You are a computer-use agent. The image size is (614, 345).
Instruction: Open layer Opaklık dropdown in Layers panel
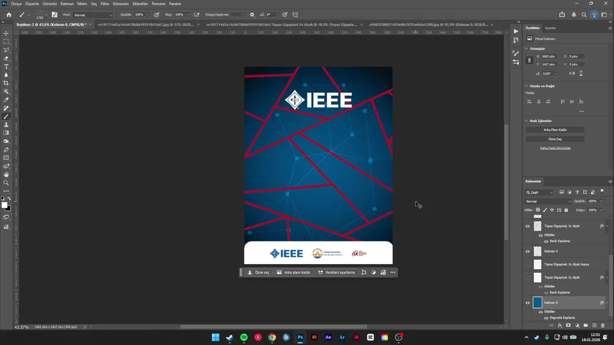601,201
